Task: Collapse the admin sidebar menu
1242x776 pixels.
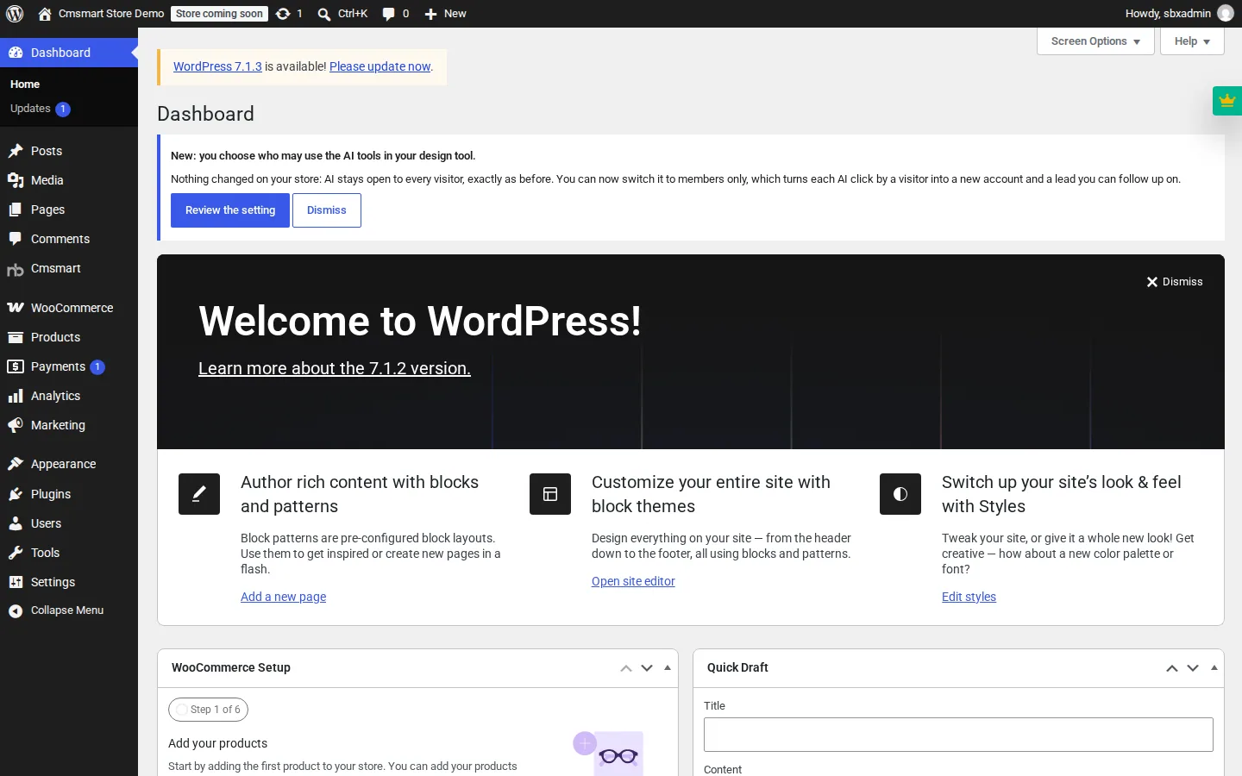Action: click(x=69, y=610)
